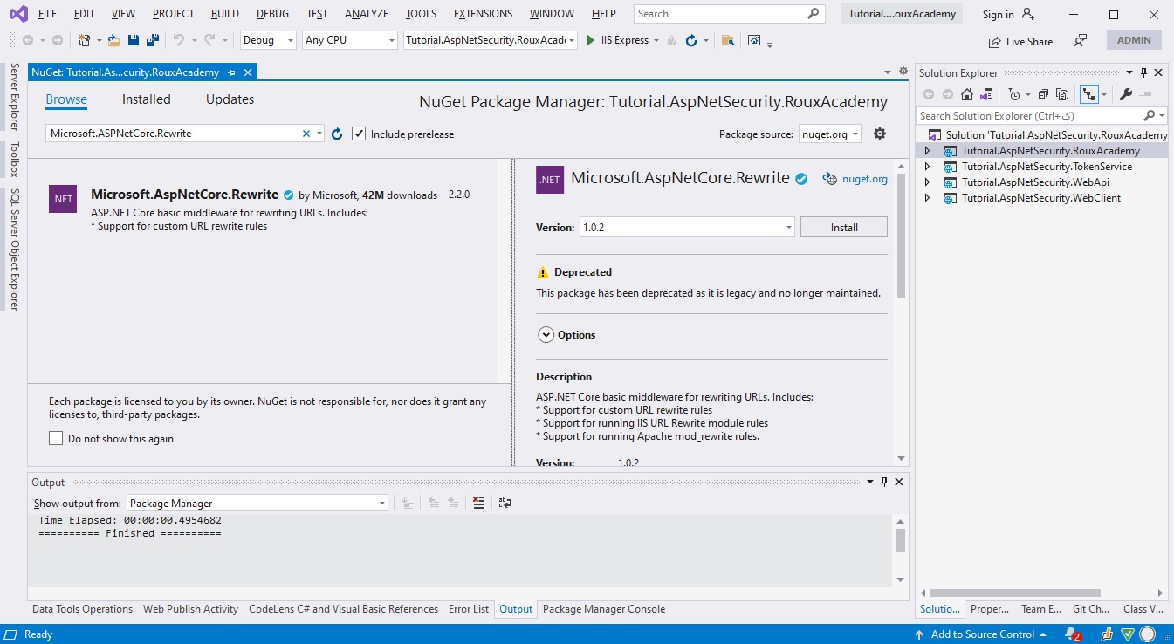
Task: Open a new project with the New Project icon
Action: point(85,39)
